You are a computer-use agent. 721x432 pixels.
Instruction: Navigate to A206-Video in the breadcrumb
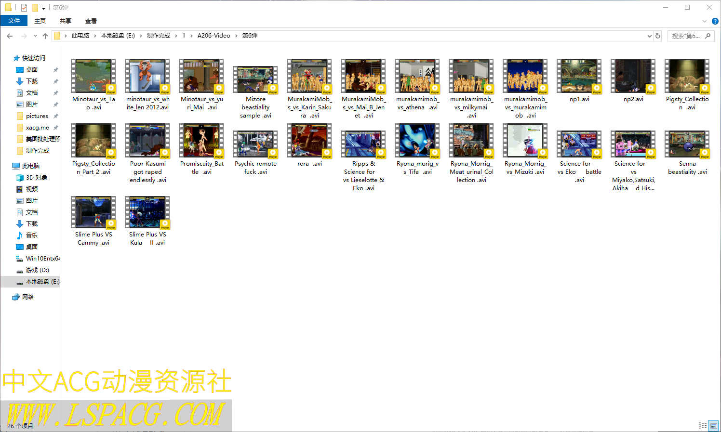tap(214, 36)
